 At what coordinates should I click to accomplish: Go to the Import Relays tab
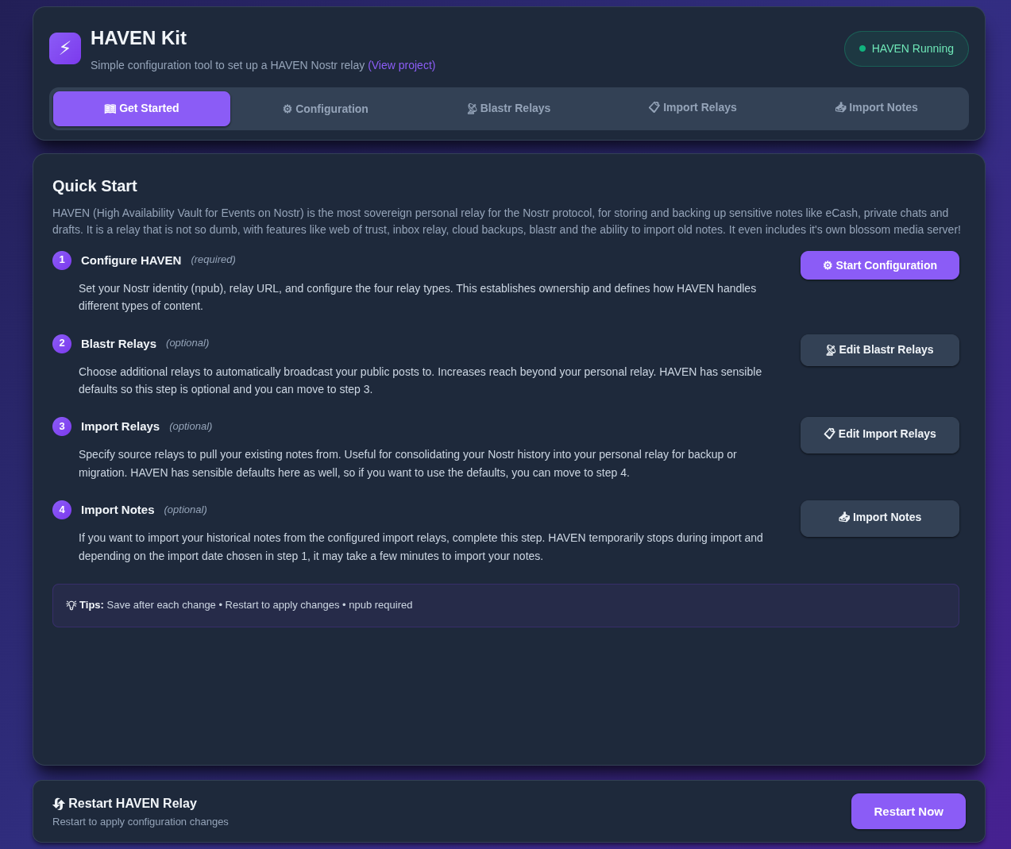point(693,108)
